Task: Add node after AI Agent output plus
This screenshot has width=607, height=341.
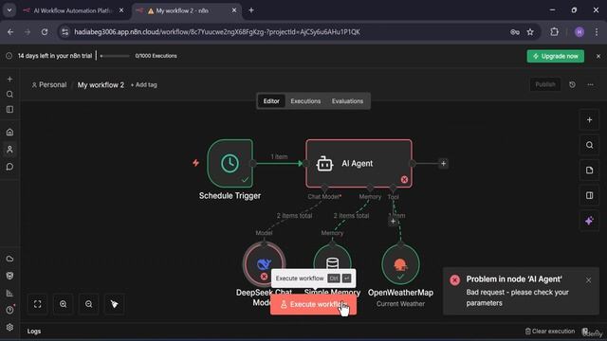Action: coord(443,164)
